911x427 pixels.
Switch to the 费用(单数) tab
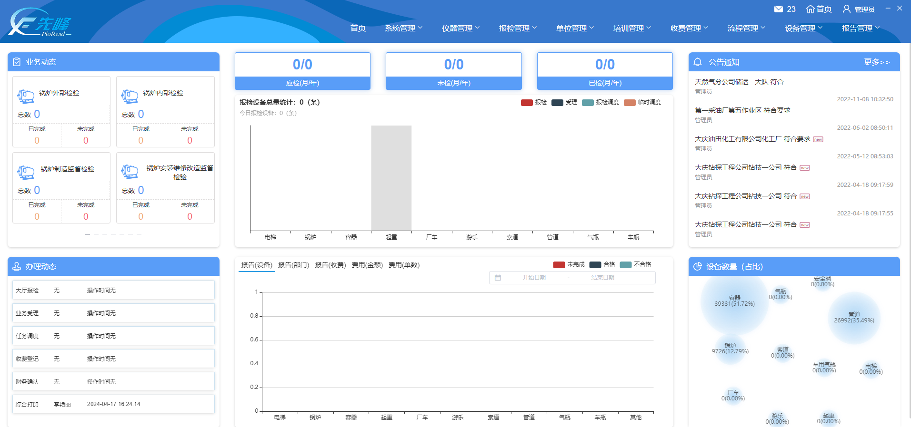coord(404,265)
